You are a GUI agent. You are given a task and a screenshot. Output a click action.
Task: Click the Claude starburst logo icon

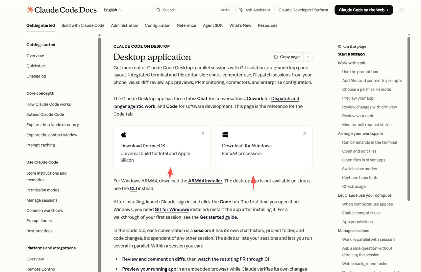(x=30, y=10)
